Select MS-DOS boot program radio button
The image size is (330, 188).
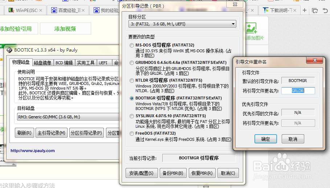pyautogui.click(x=132, y=45)
